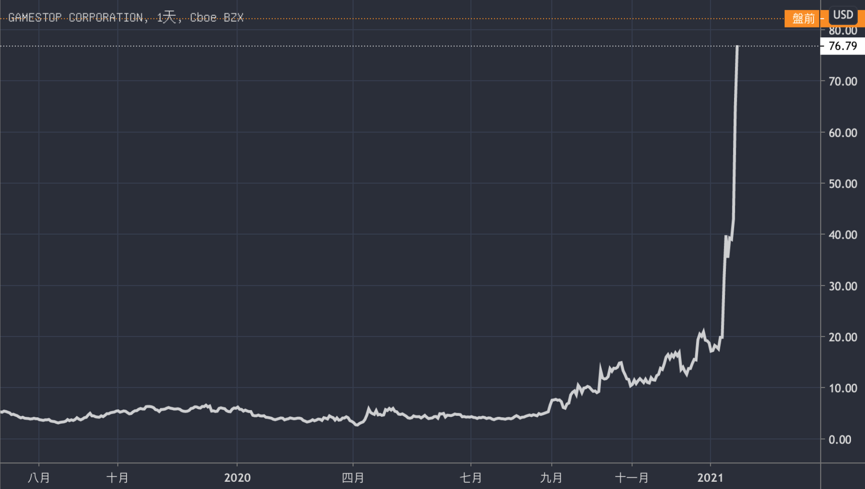Open the USD currency selector
Viewport: 865px width, 489px height.
(842, 15)
